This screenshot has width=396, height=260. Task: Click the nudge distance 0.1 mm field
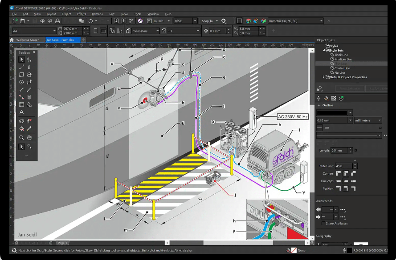pyautogui.click(x=218, y=31)
